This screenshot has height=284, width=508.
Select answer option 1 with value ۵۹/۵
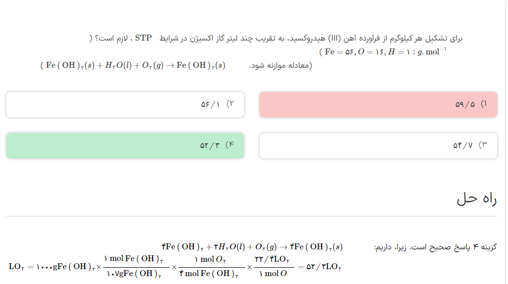(378, 104)
